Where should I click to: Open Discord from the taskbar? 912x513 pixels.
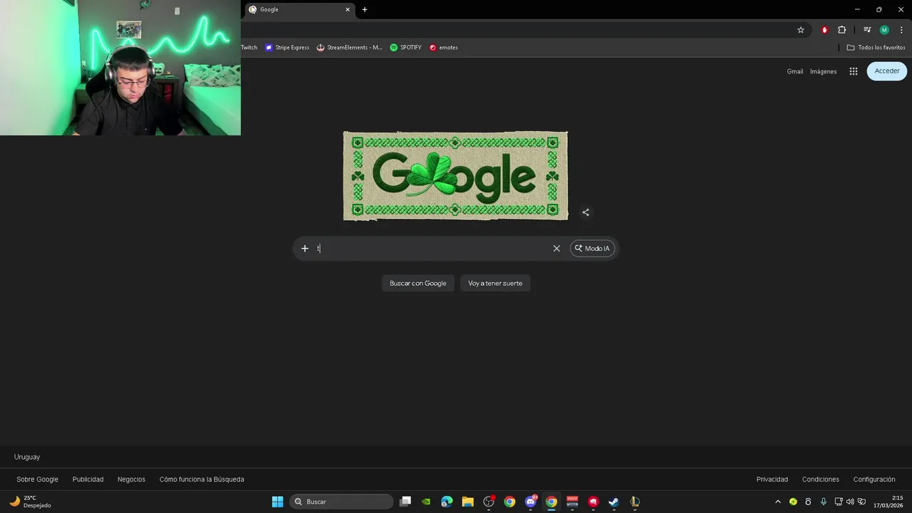531,502
